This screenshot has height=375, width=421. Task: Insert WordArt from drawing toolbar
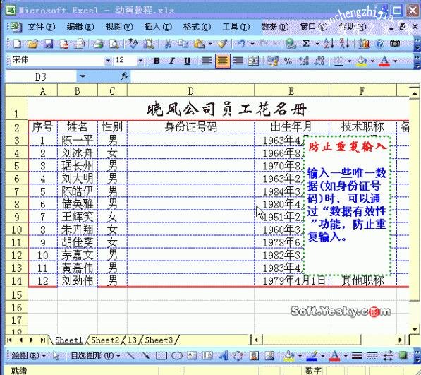pyautogui.click(x=224, y=356)
